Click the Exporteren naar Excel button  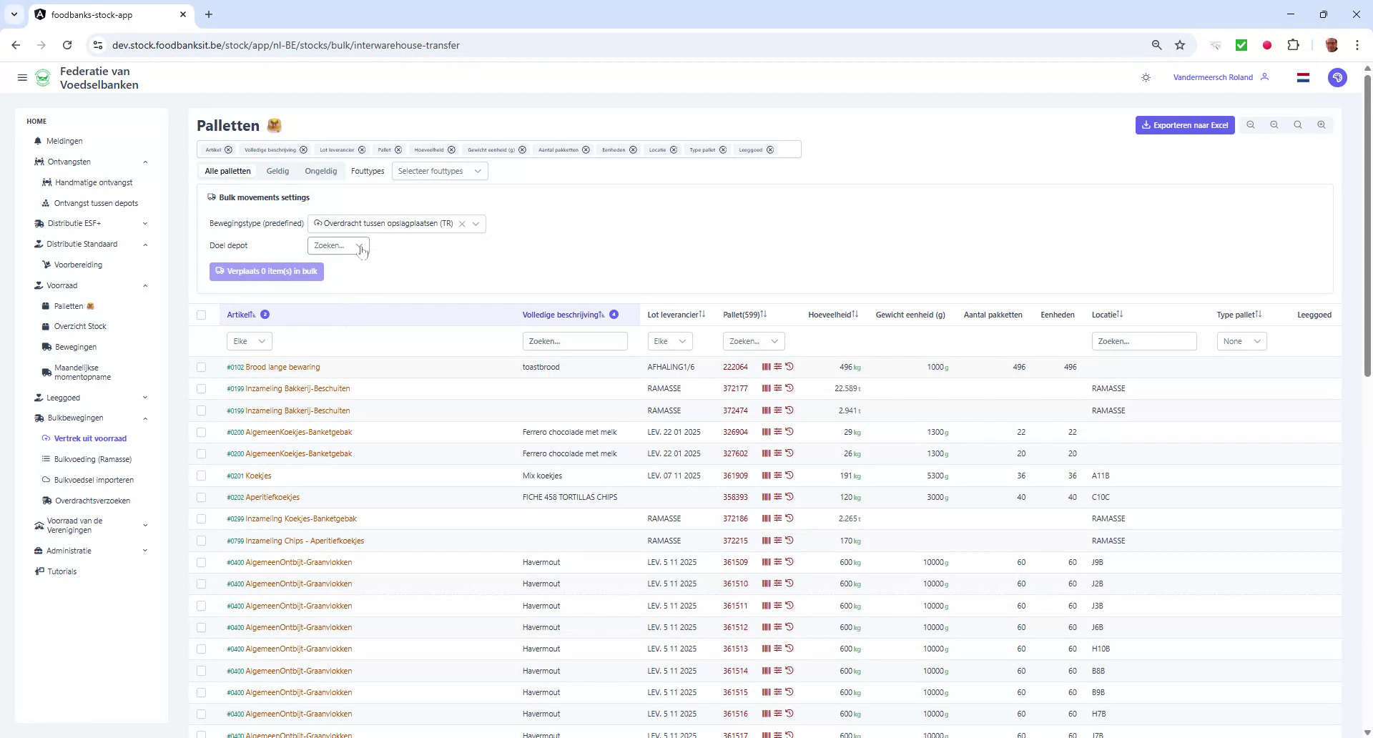pos(1185,125)
